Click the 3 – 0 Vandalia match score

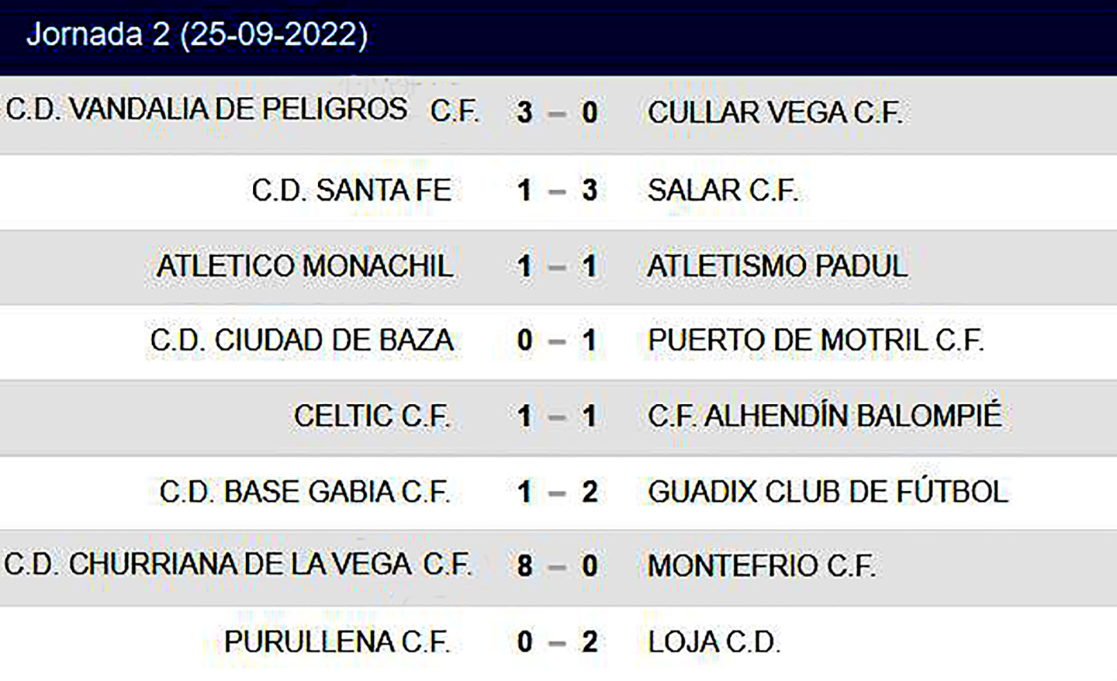click(x=557, y=113)
